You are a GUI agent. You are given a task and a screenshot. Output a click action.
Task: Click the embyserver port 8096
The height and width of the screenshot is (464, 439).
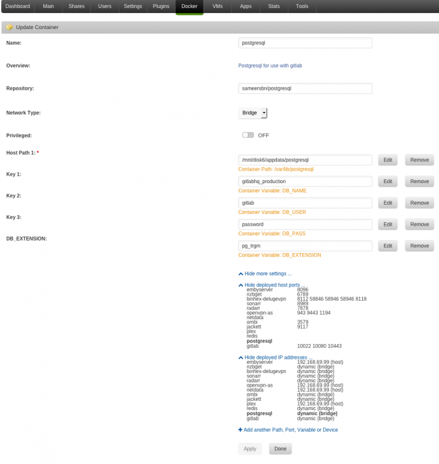point(302,290)
